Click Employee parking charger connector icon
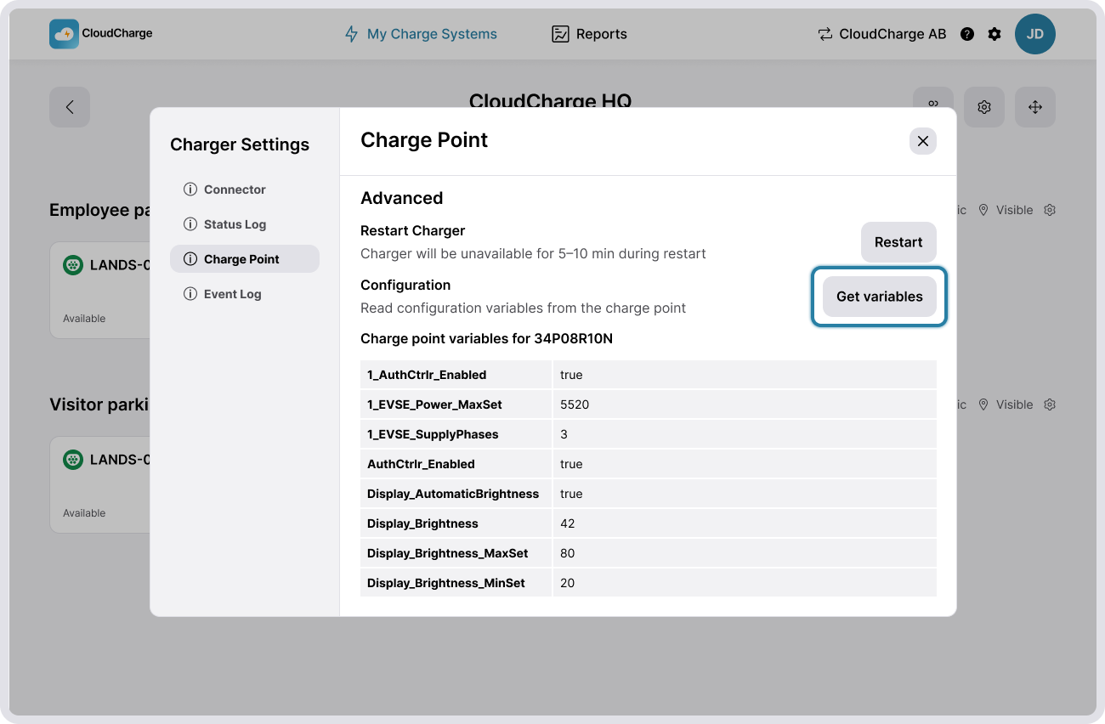Screen dimensions: 1105x724 (73, 265)
